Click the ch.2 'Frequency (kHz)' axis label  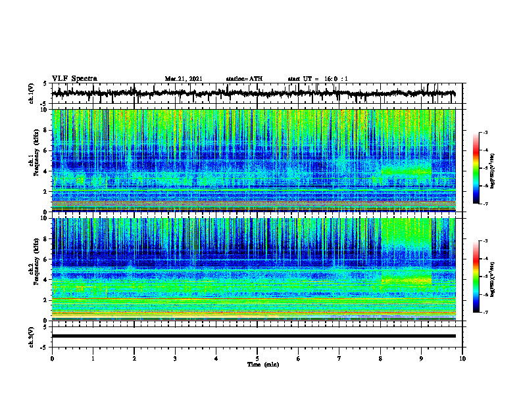point(36,261)
